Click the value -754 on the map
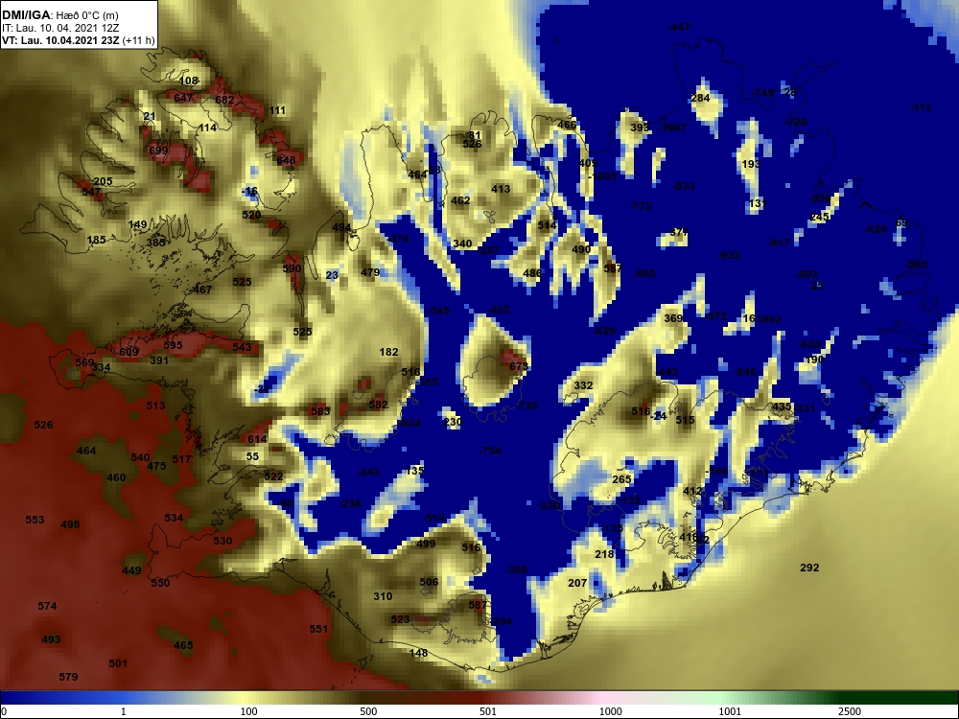Screen dimensions: 959x719 tap(490, 451)
